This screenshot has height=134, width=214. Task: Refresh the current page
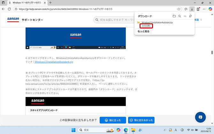(9, 9)
